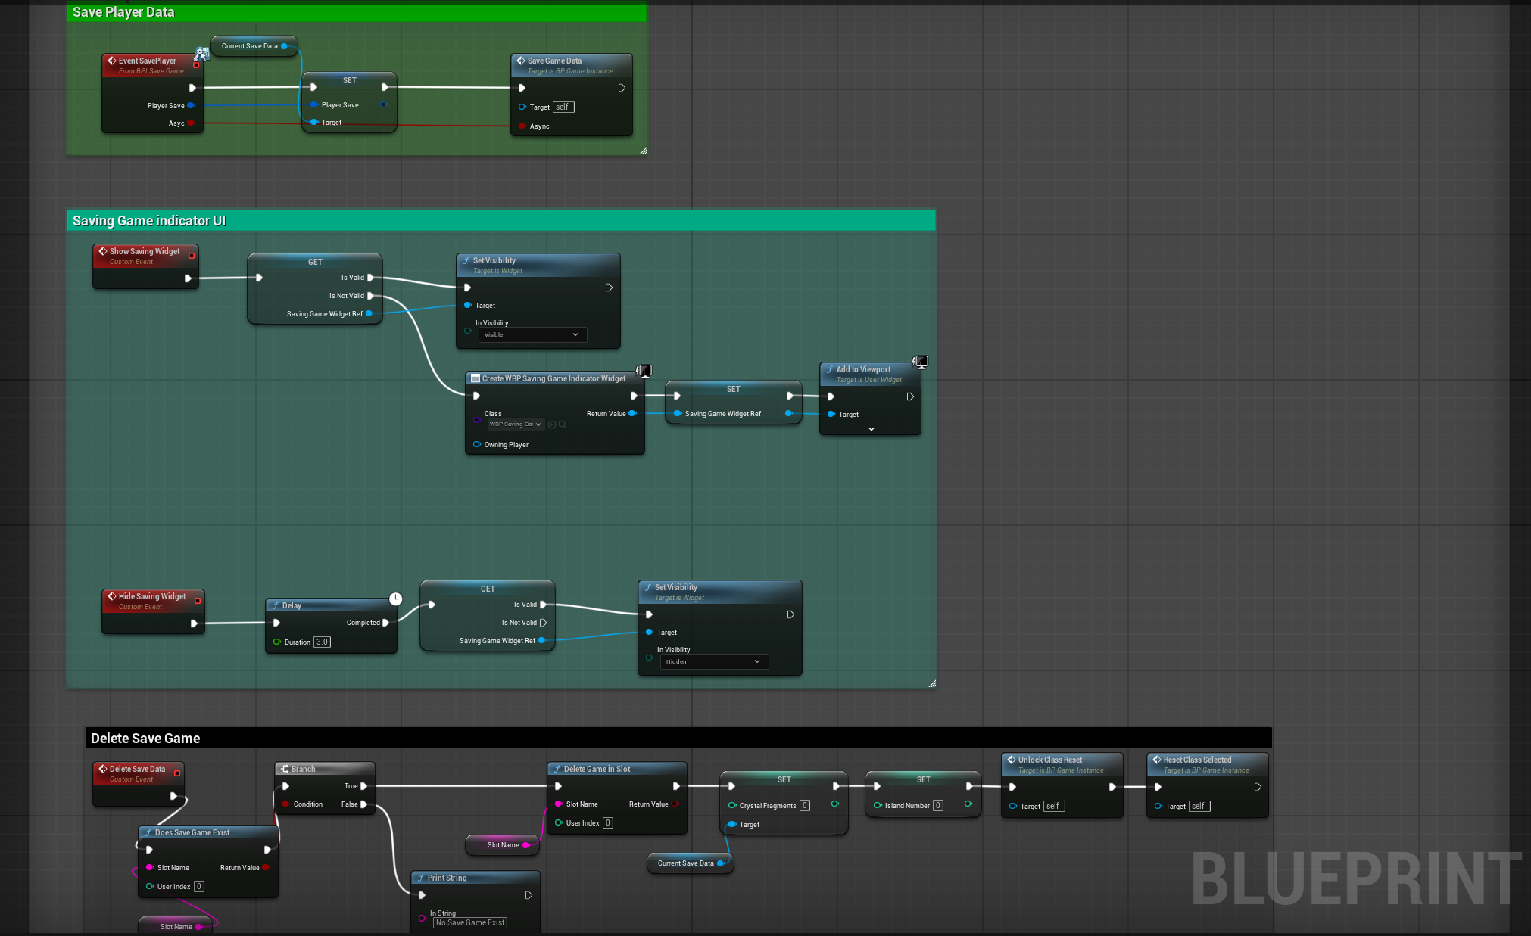Click red delegate pin on Delete Save Data event
This screenshot has width=1531, height=936.
177,773
